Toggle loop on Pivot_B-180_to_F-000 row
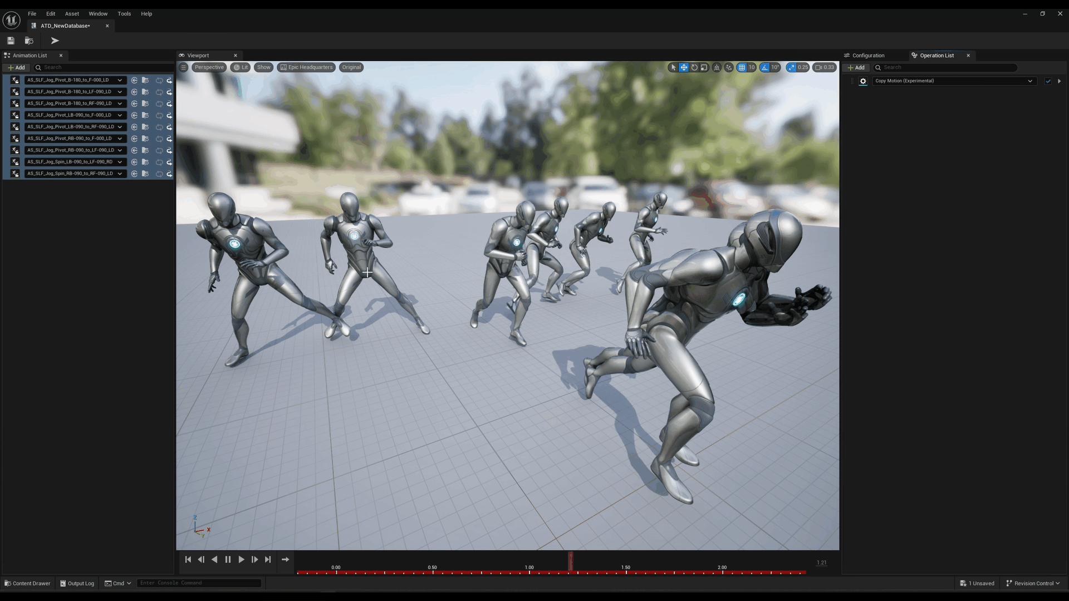This screenshot has height=601, width=1069. [159, 80]
